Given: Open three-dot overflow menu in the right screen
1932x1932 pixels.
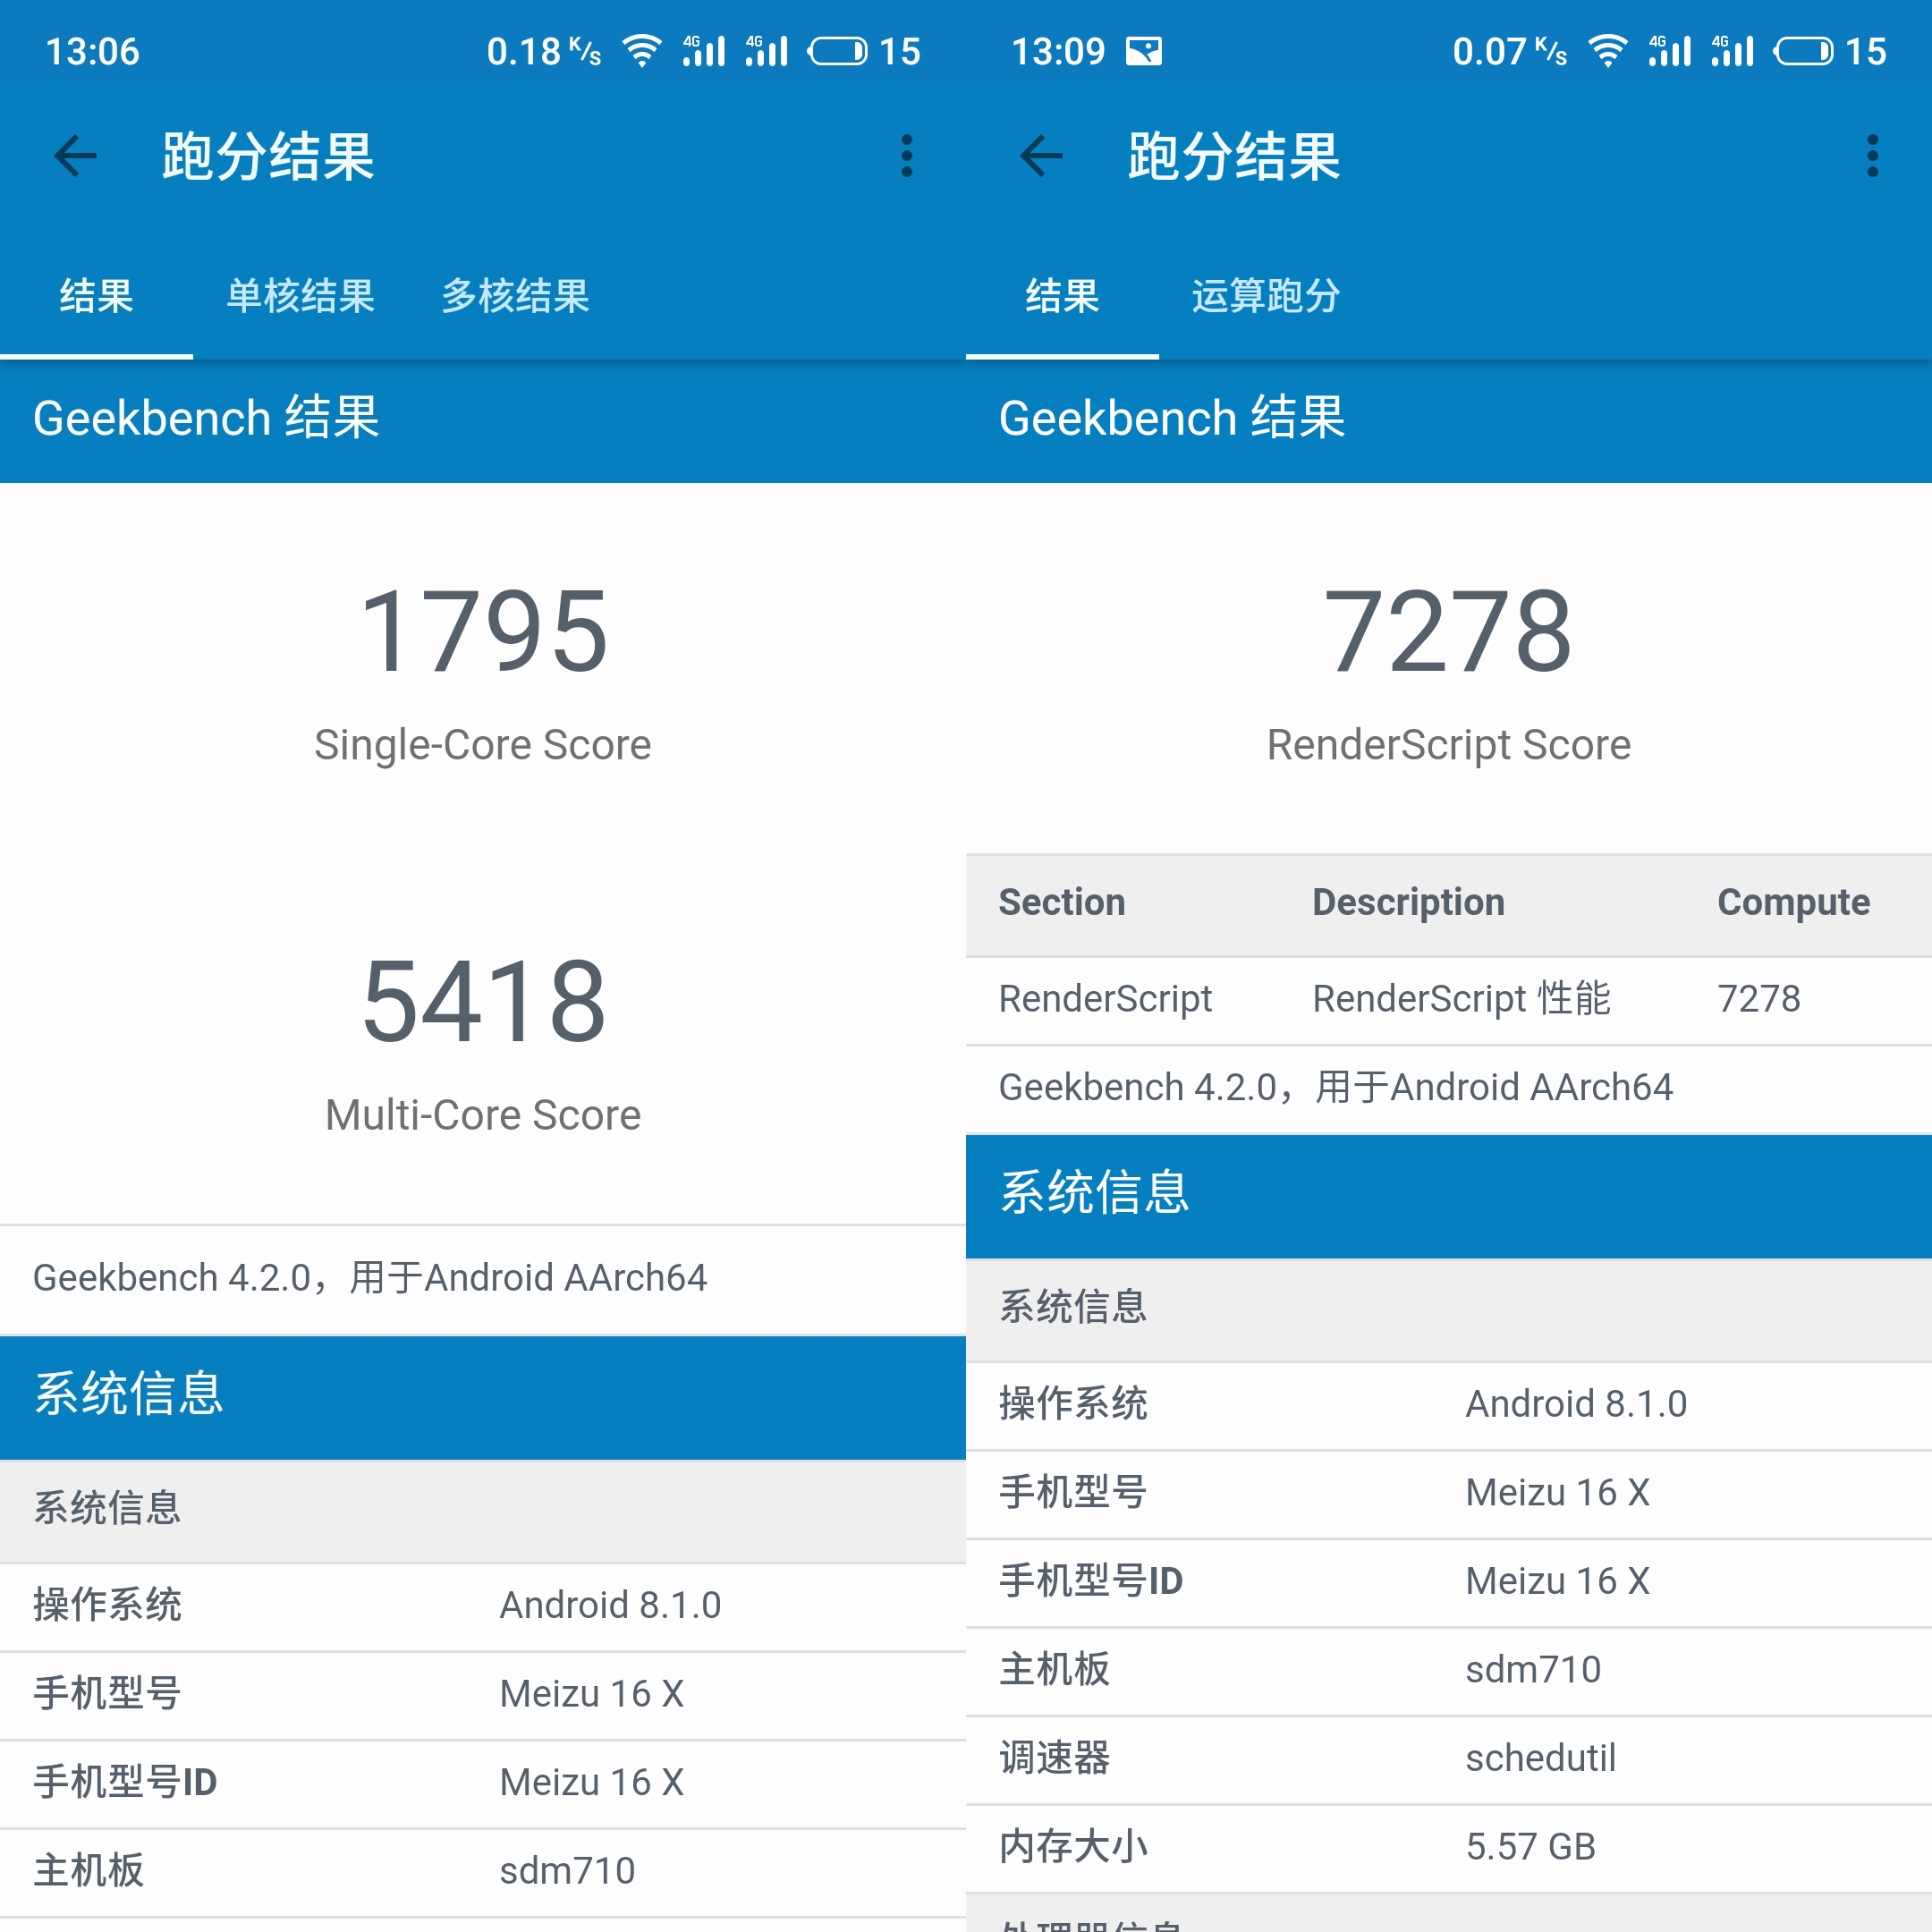Looking at the screenshot, I should coord(1873,156).
